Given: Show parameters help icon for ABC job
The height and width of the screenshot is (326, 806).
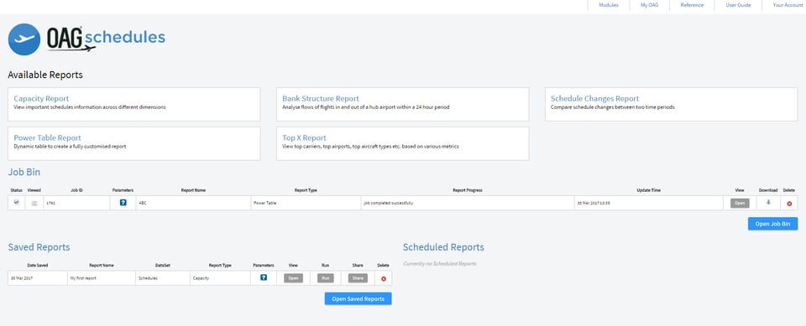Looking at the screenshot, I should tap(123, 203).
